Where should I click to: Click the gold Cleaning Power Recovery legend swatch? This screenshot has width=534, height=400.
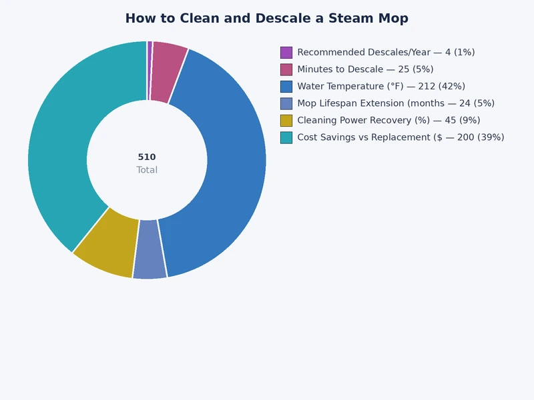(x=287, y=121)
